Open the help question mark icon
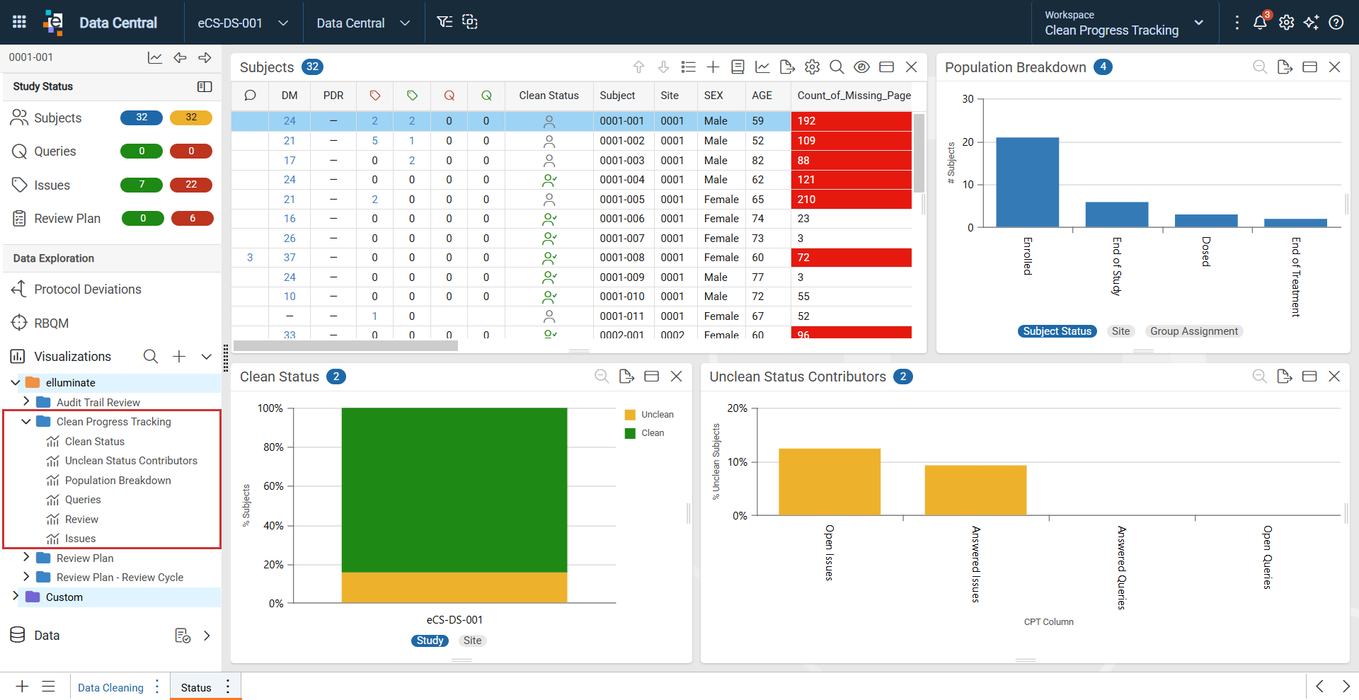This screenshot has height=700, width=1359. [1336, 22]
